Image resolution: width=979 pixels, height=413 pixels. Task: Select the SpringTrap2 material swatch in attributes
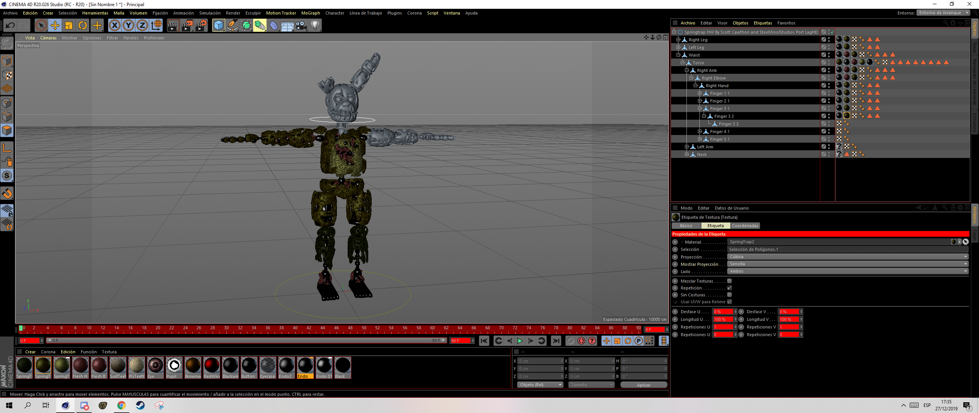tap(954, 242)
